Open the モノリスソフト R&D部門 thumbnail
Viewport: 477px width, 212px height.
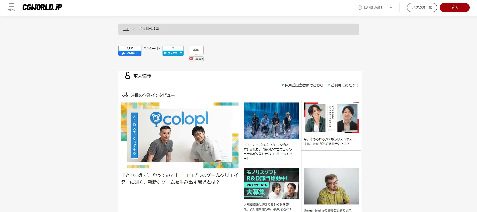pyautogui.click(x=271, y=183)
